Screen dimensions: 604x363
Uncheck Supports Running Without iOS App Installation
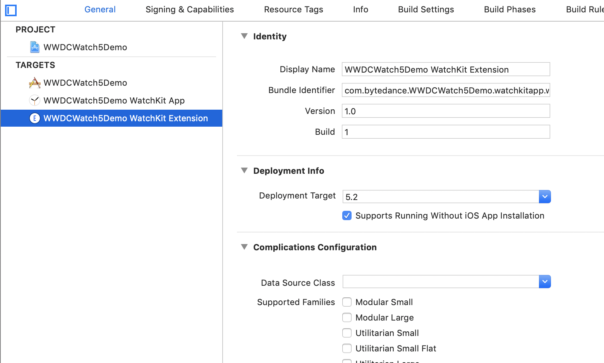[x=347, y=215]
